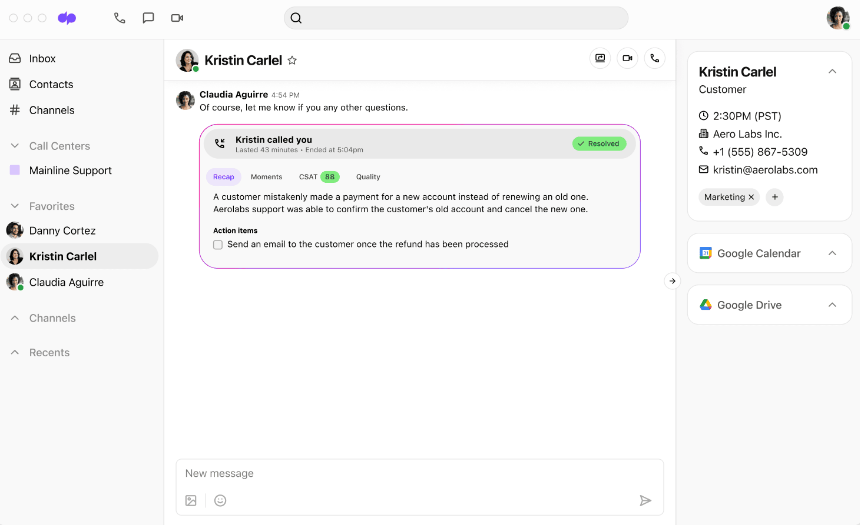
Task: Star Kristin Carlel as a favorite
Action: pyautogui.click(x=292, y=61)
